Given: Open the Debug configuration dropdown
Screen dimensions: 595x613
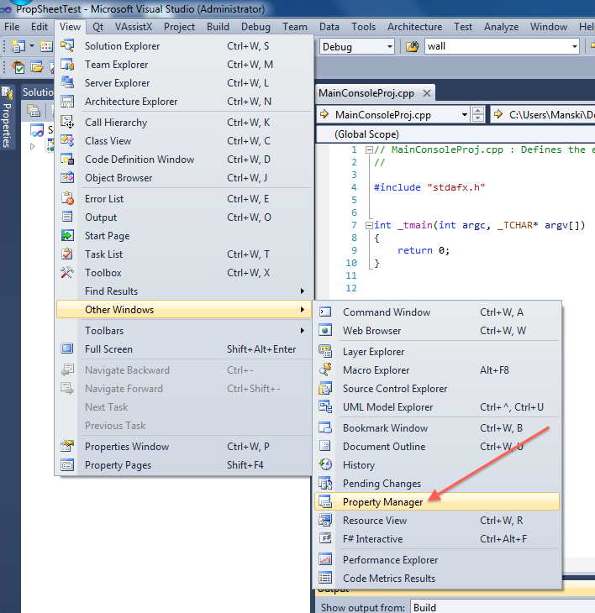Looking at the screenshot, I should pos(390,46).
